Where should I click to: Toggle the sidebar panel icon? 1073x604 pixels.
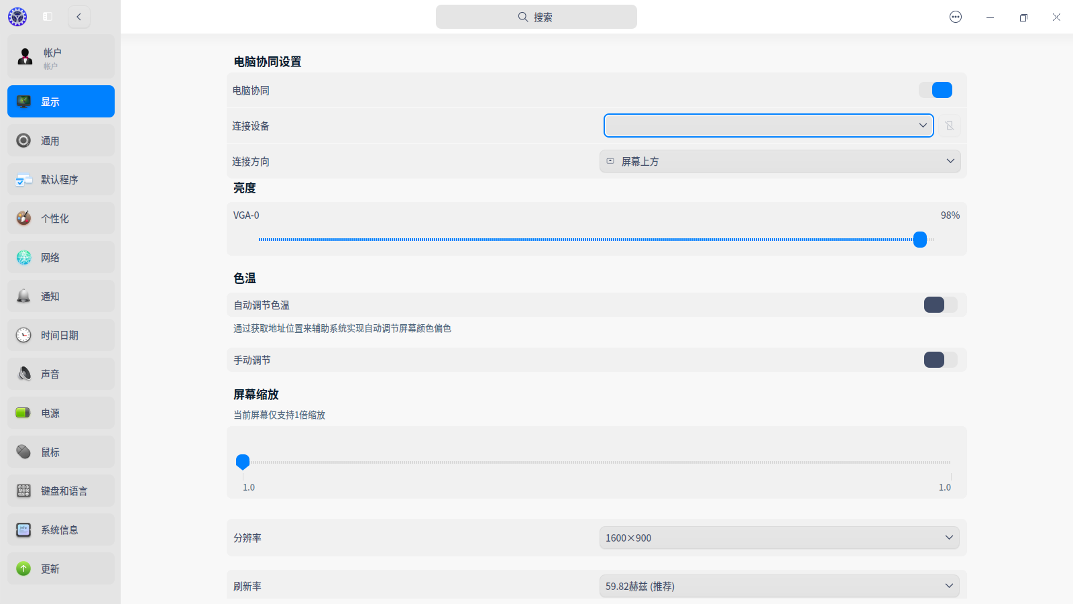(48, 17)
